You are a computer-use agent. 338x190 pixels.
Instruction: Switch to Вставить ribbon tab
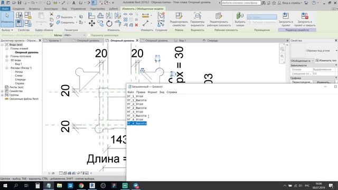pyautogui.click(x=34, y=9)
